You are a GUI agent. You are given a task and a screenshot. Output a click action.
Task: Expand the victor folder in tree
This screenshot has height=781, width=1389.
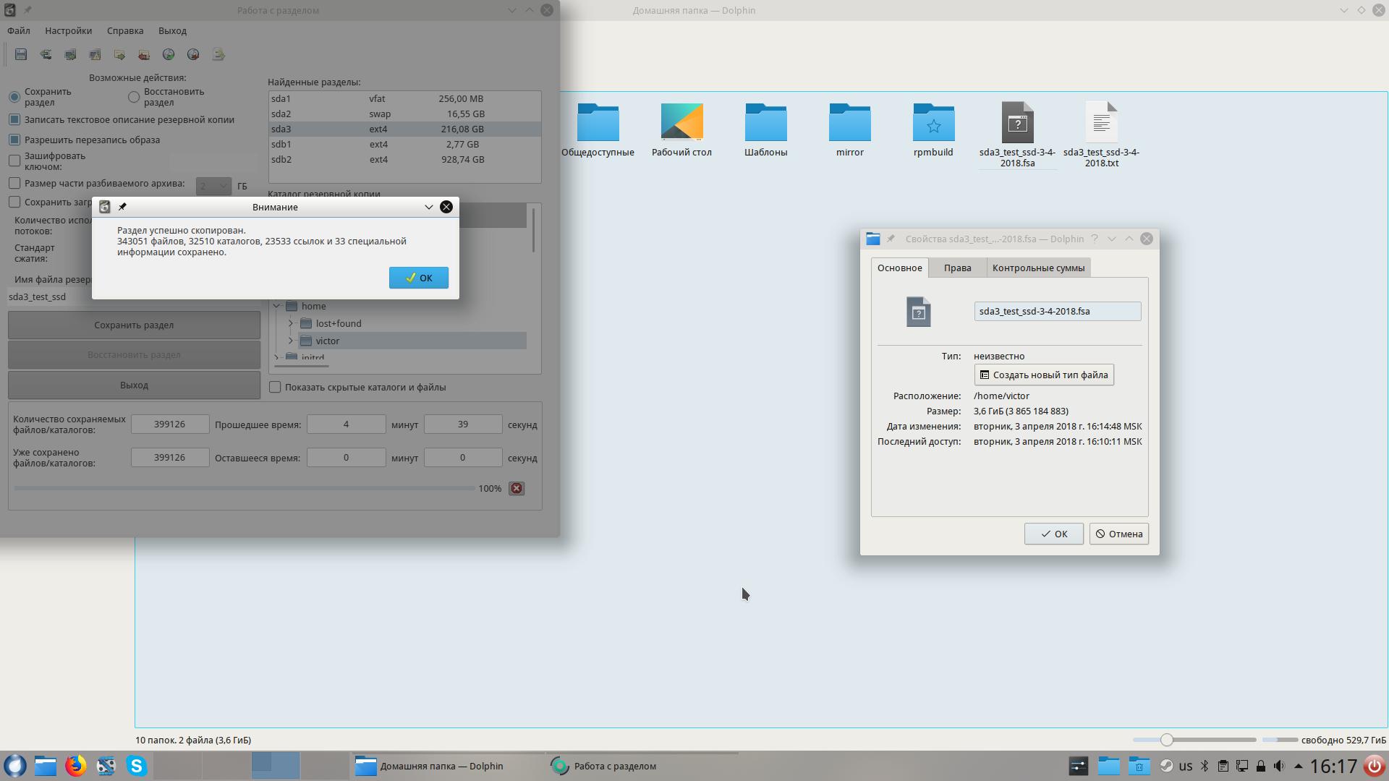click(x=291, y=341)
